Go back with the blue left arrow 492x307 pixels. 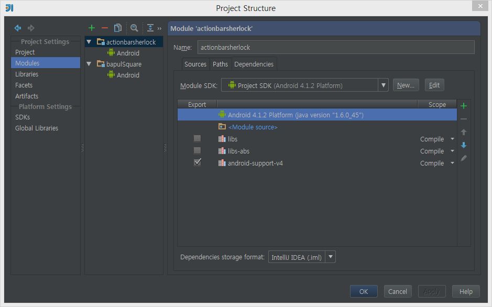click(18, 28)
